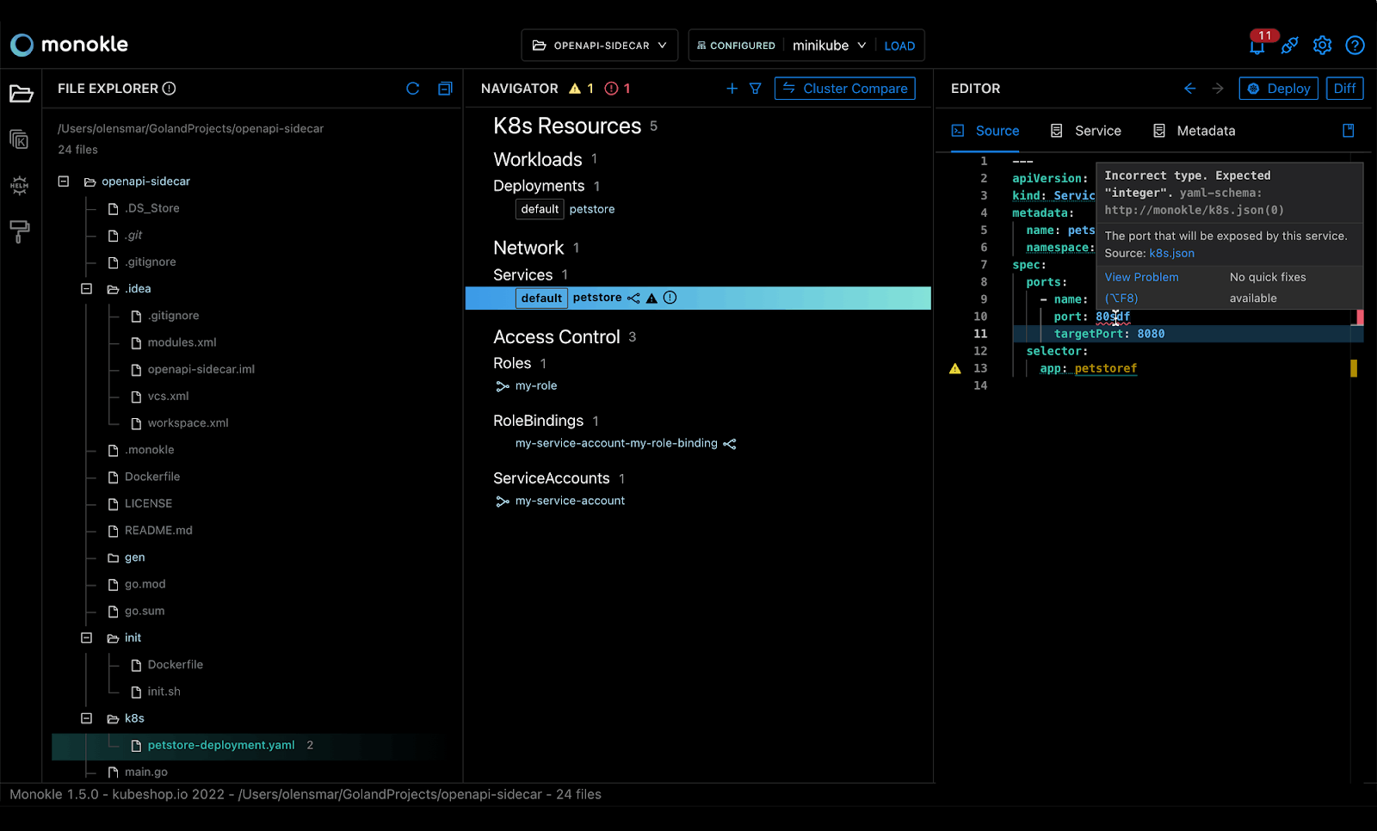Open the OPENAPI-SIDECAR project dropdown
Image resolution: width=1377 pixels, height=831 pixels.
[599, 46]
